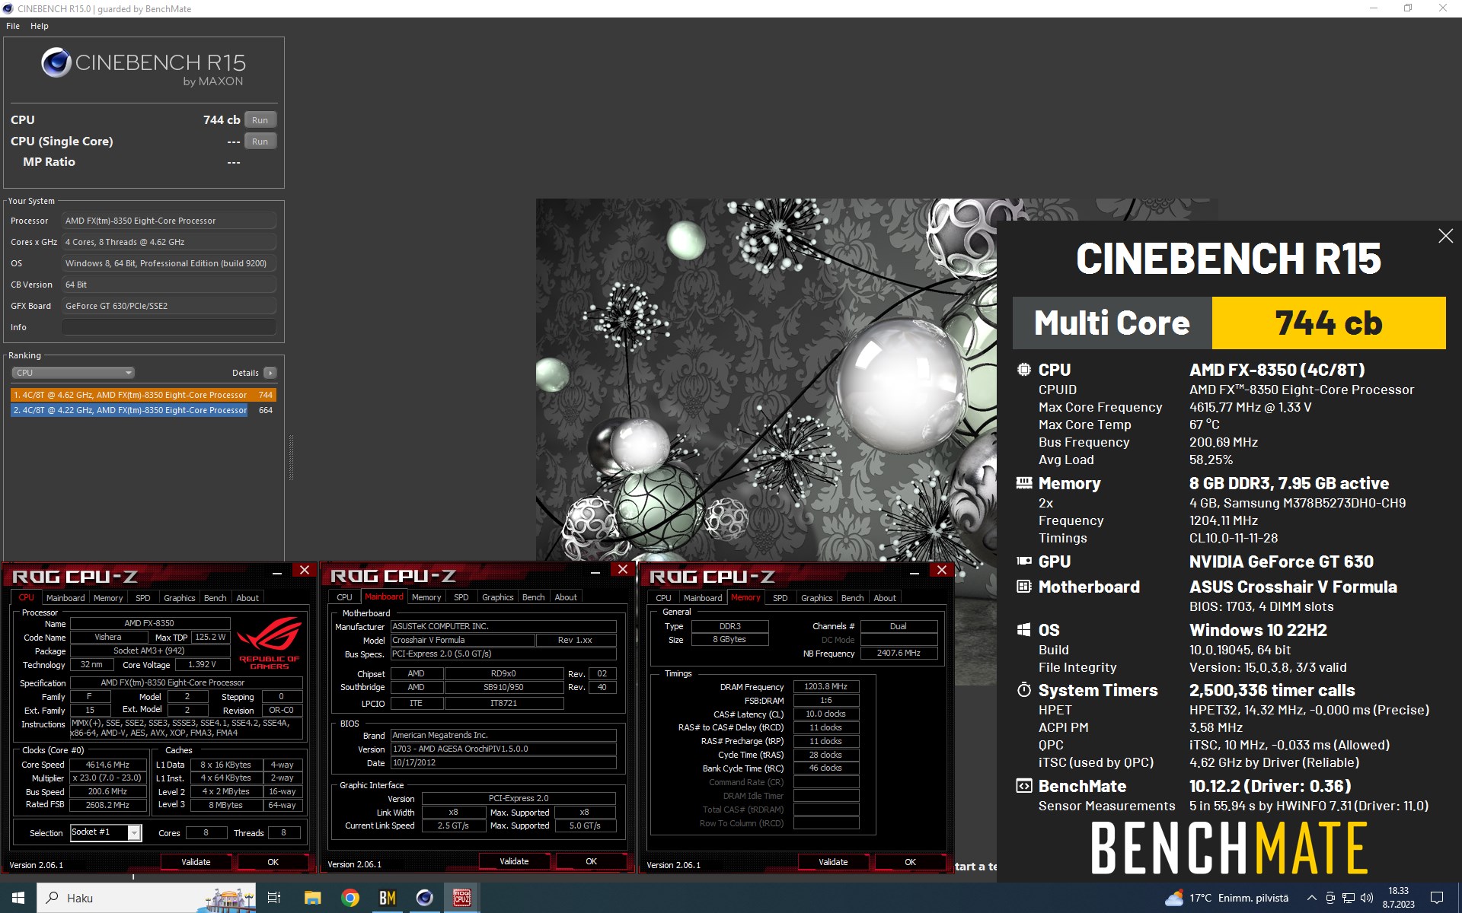The width and height of the screenshot is (1462, 913).
Task: Click the panel splitter handle beside the render view
Action: (x=291, y=457)
